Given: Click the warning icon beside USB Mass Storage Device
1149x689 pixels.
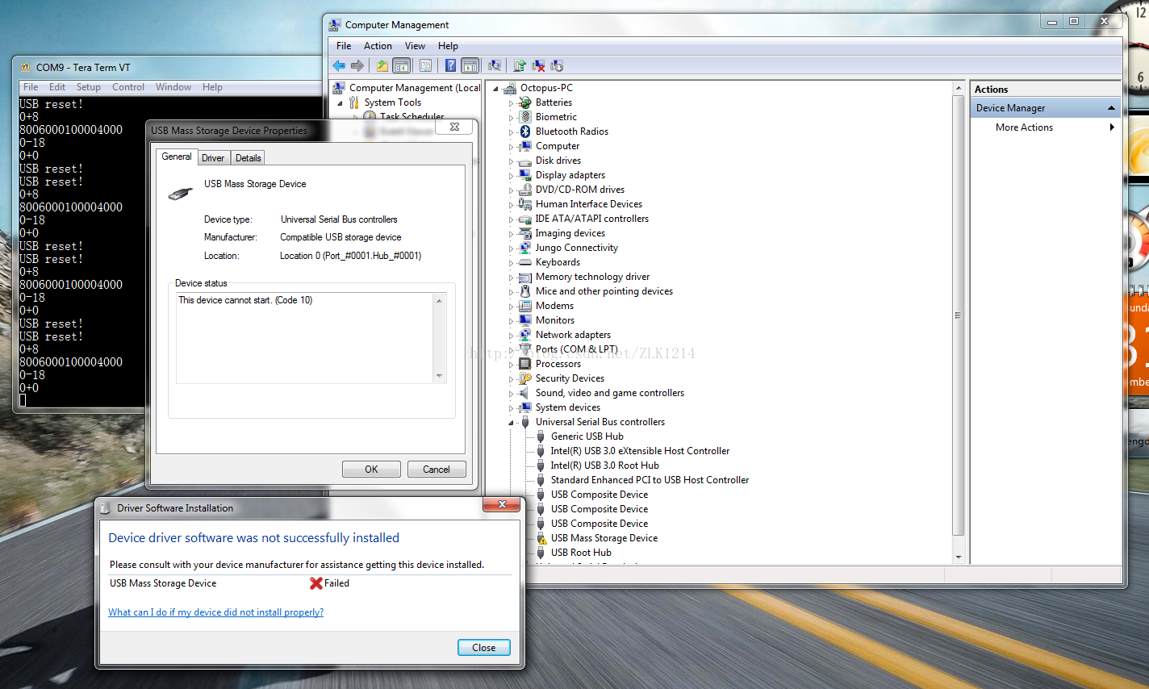Looking at the screenshot, I should pyautogui.click(x=541, y=538).
